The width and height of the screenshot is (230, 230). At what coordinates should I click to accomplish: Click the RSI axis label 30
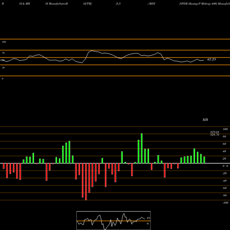(x=3, y=68)
